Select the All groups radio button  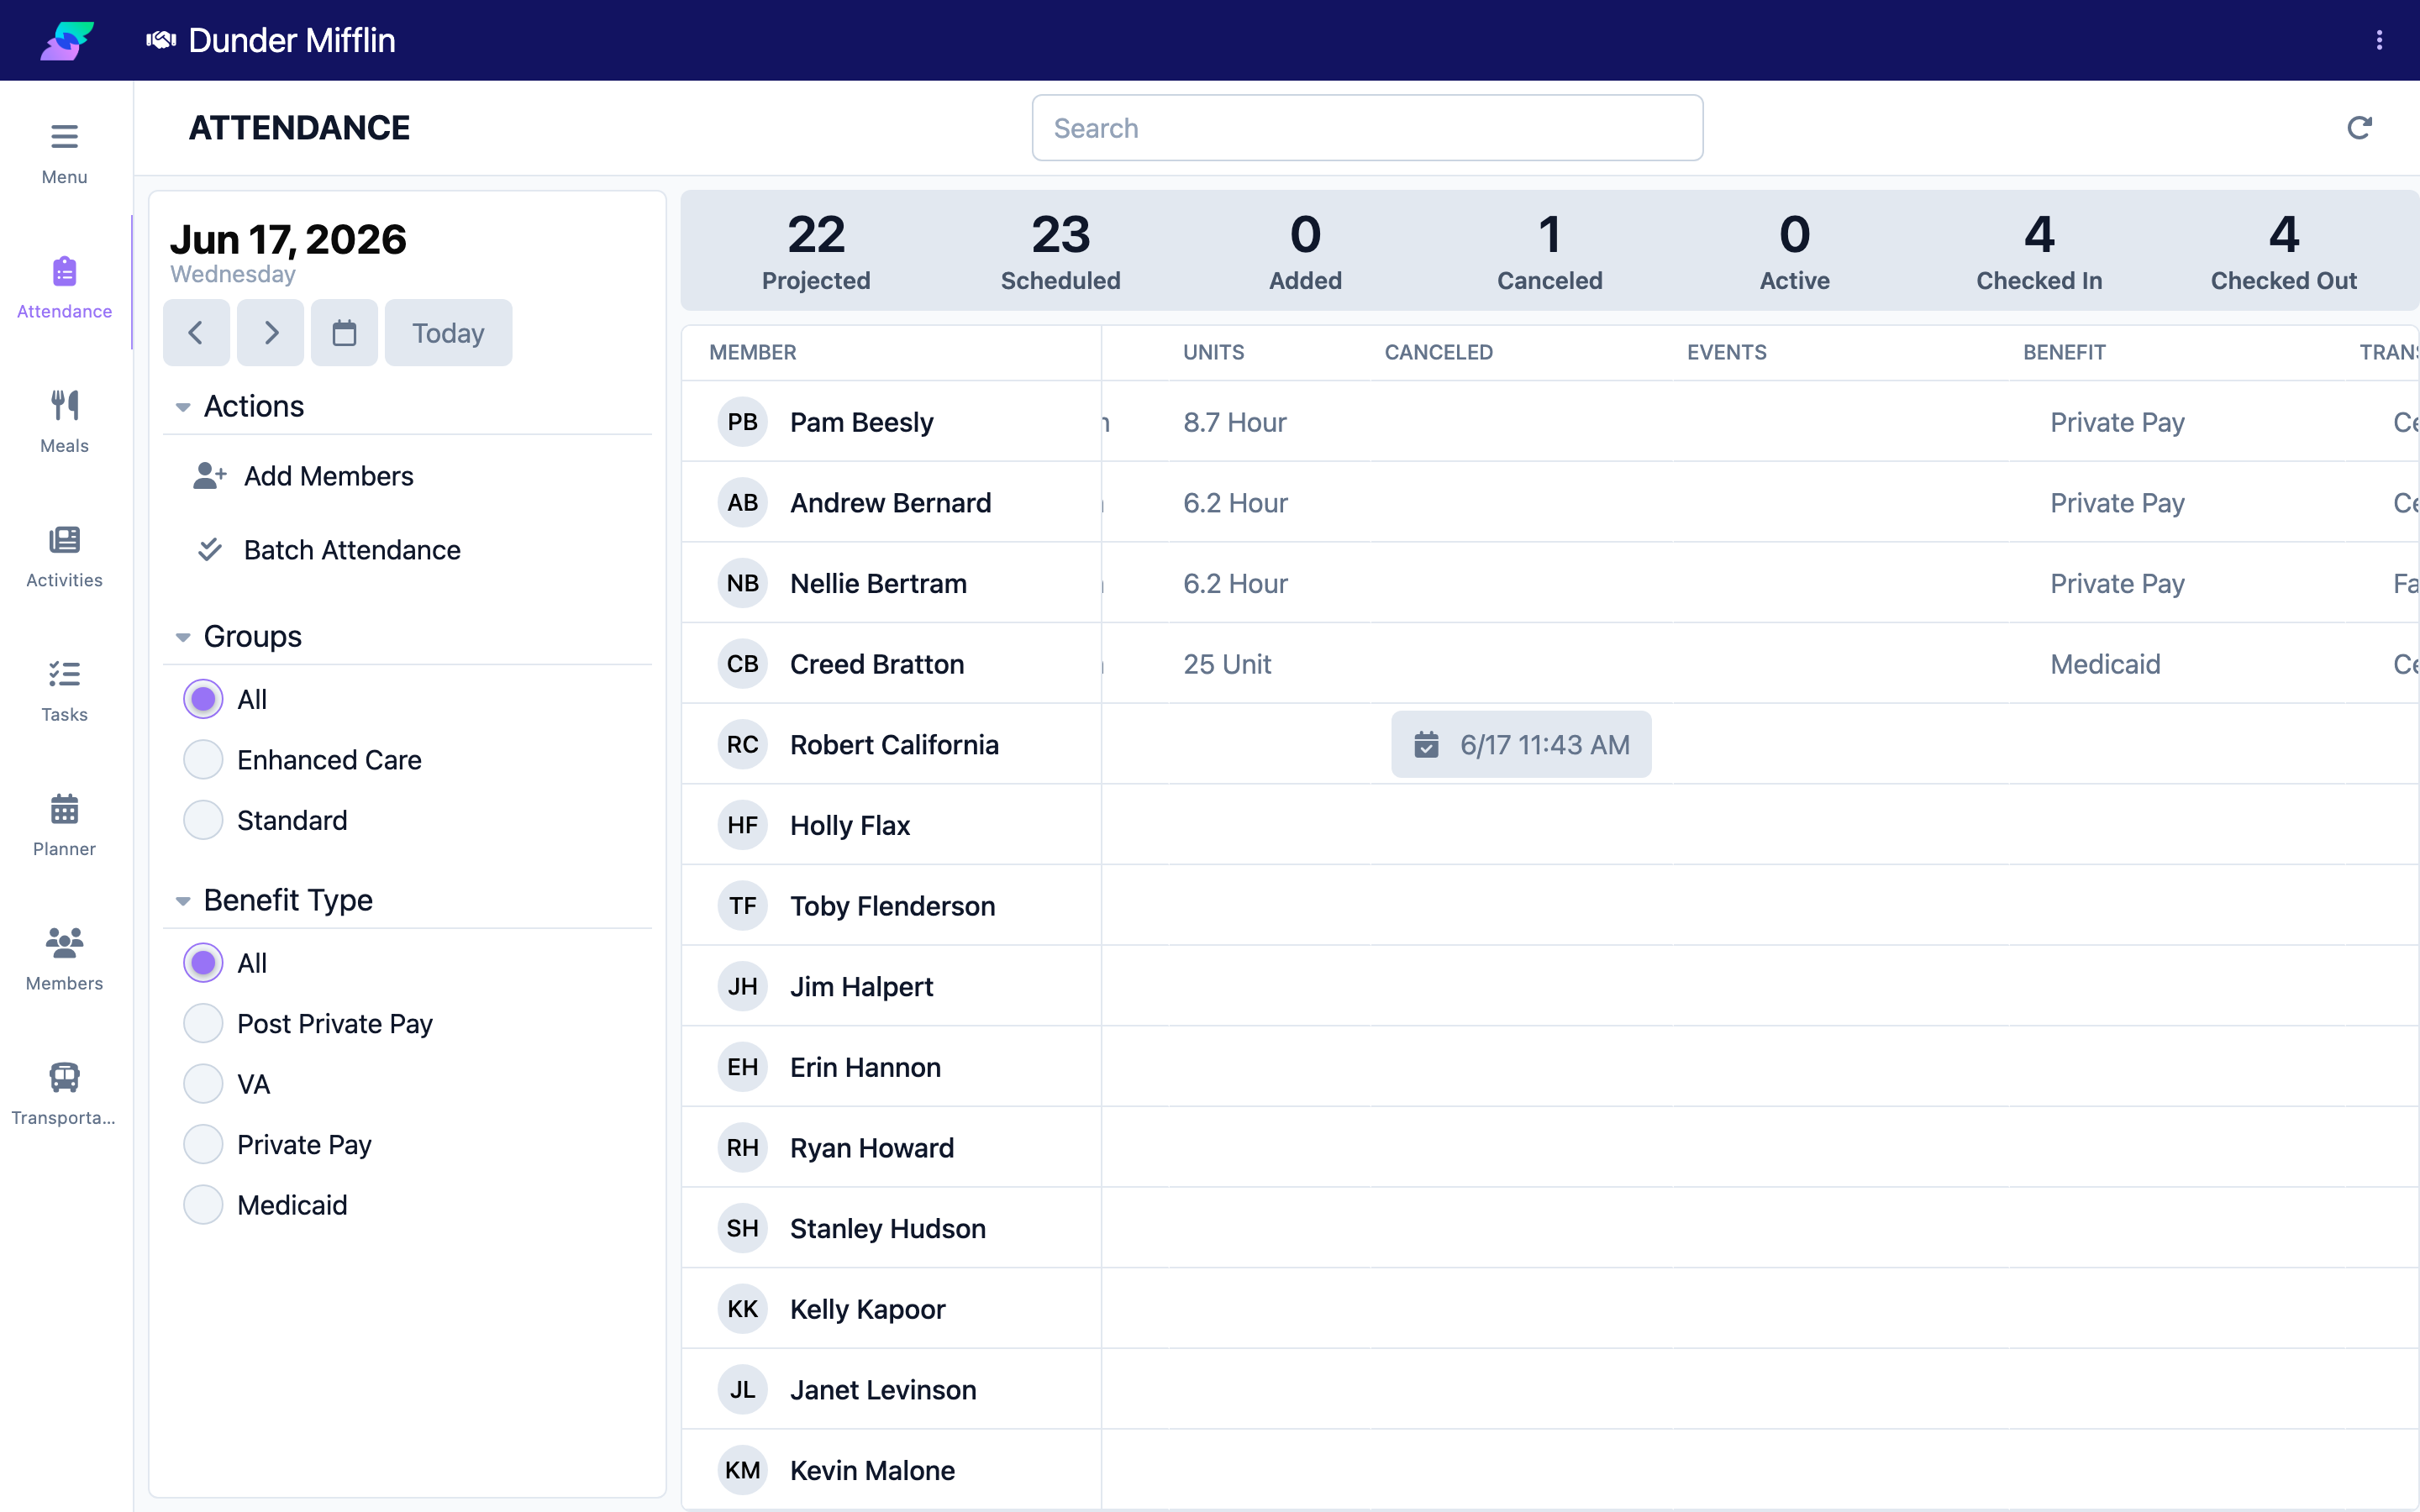coord(203,699)
